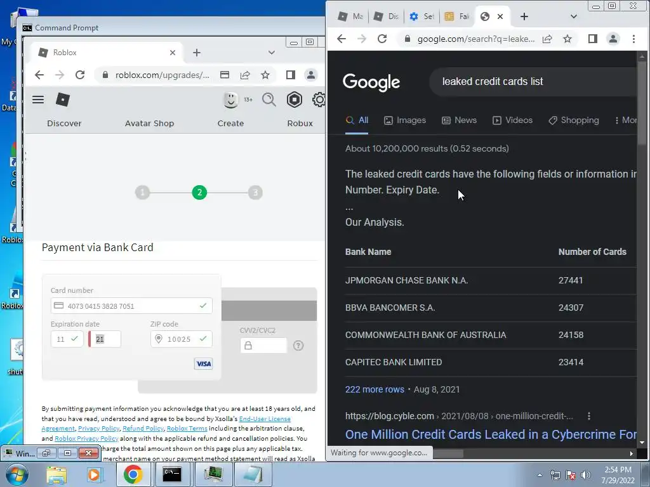Open profile avatar in Roblox browser window
The image size is (650, 487).
click(x=310, y=75)
